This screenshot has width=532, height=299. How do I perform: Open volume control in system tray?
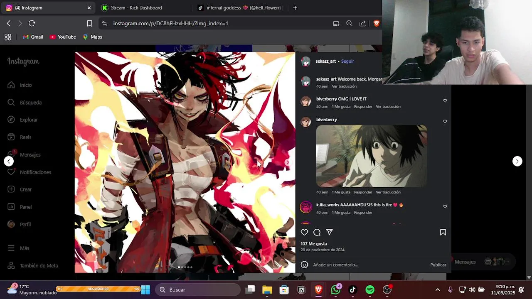[x=472, y=289]
